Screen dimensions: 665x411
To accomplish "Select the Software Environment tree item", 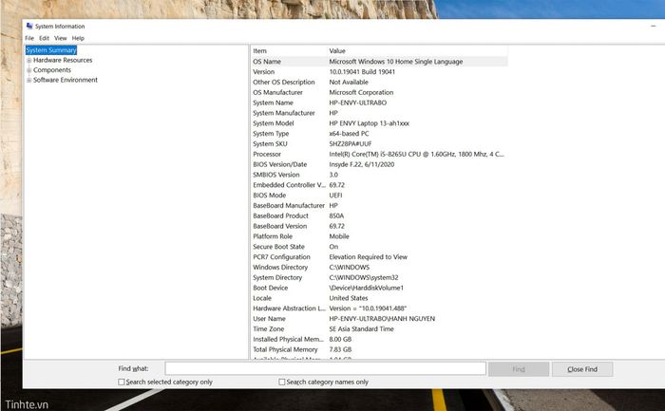I will point(66,80).
